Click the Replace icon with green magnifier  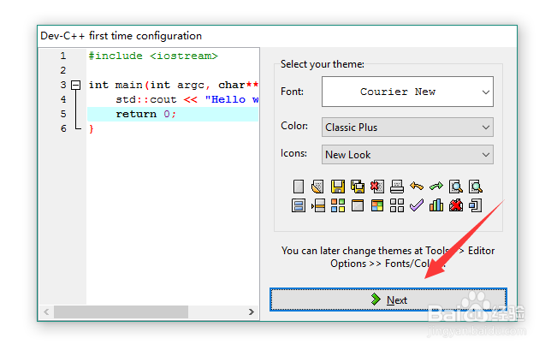click(x=476, y=187)
